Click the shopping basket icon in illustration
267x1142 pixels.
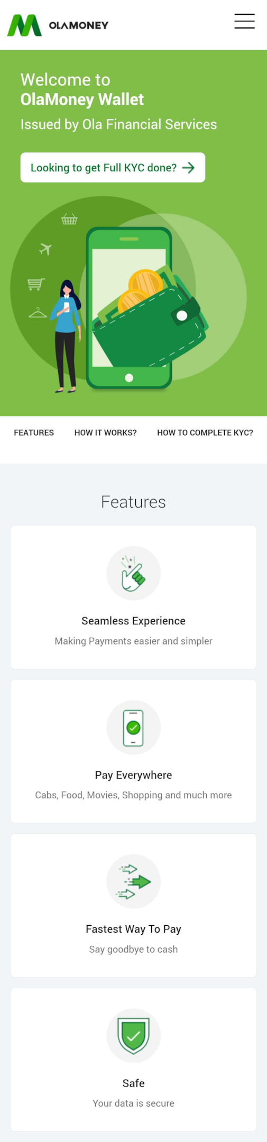(x=69, y=218)
